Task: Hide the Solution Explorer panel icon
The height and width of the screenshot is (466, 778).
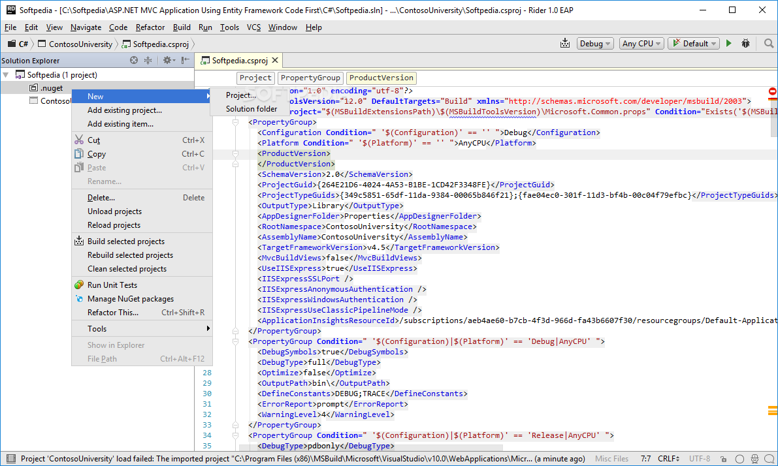Action: pos(185,60)
